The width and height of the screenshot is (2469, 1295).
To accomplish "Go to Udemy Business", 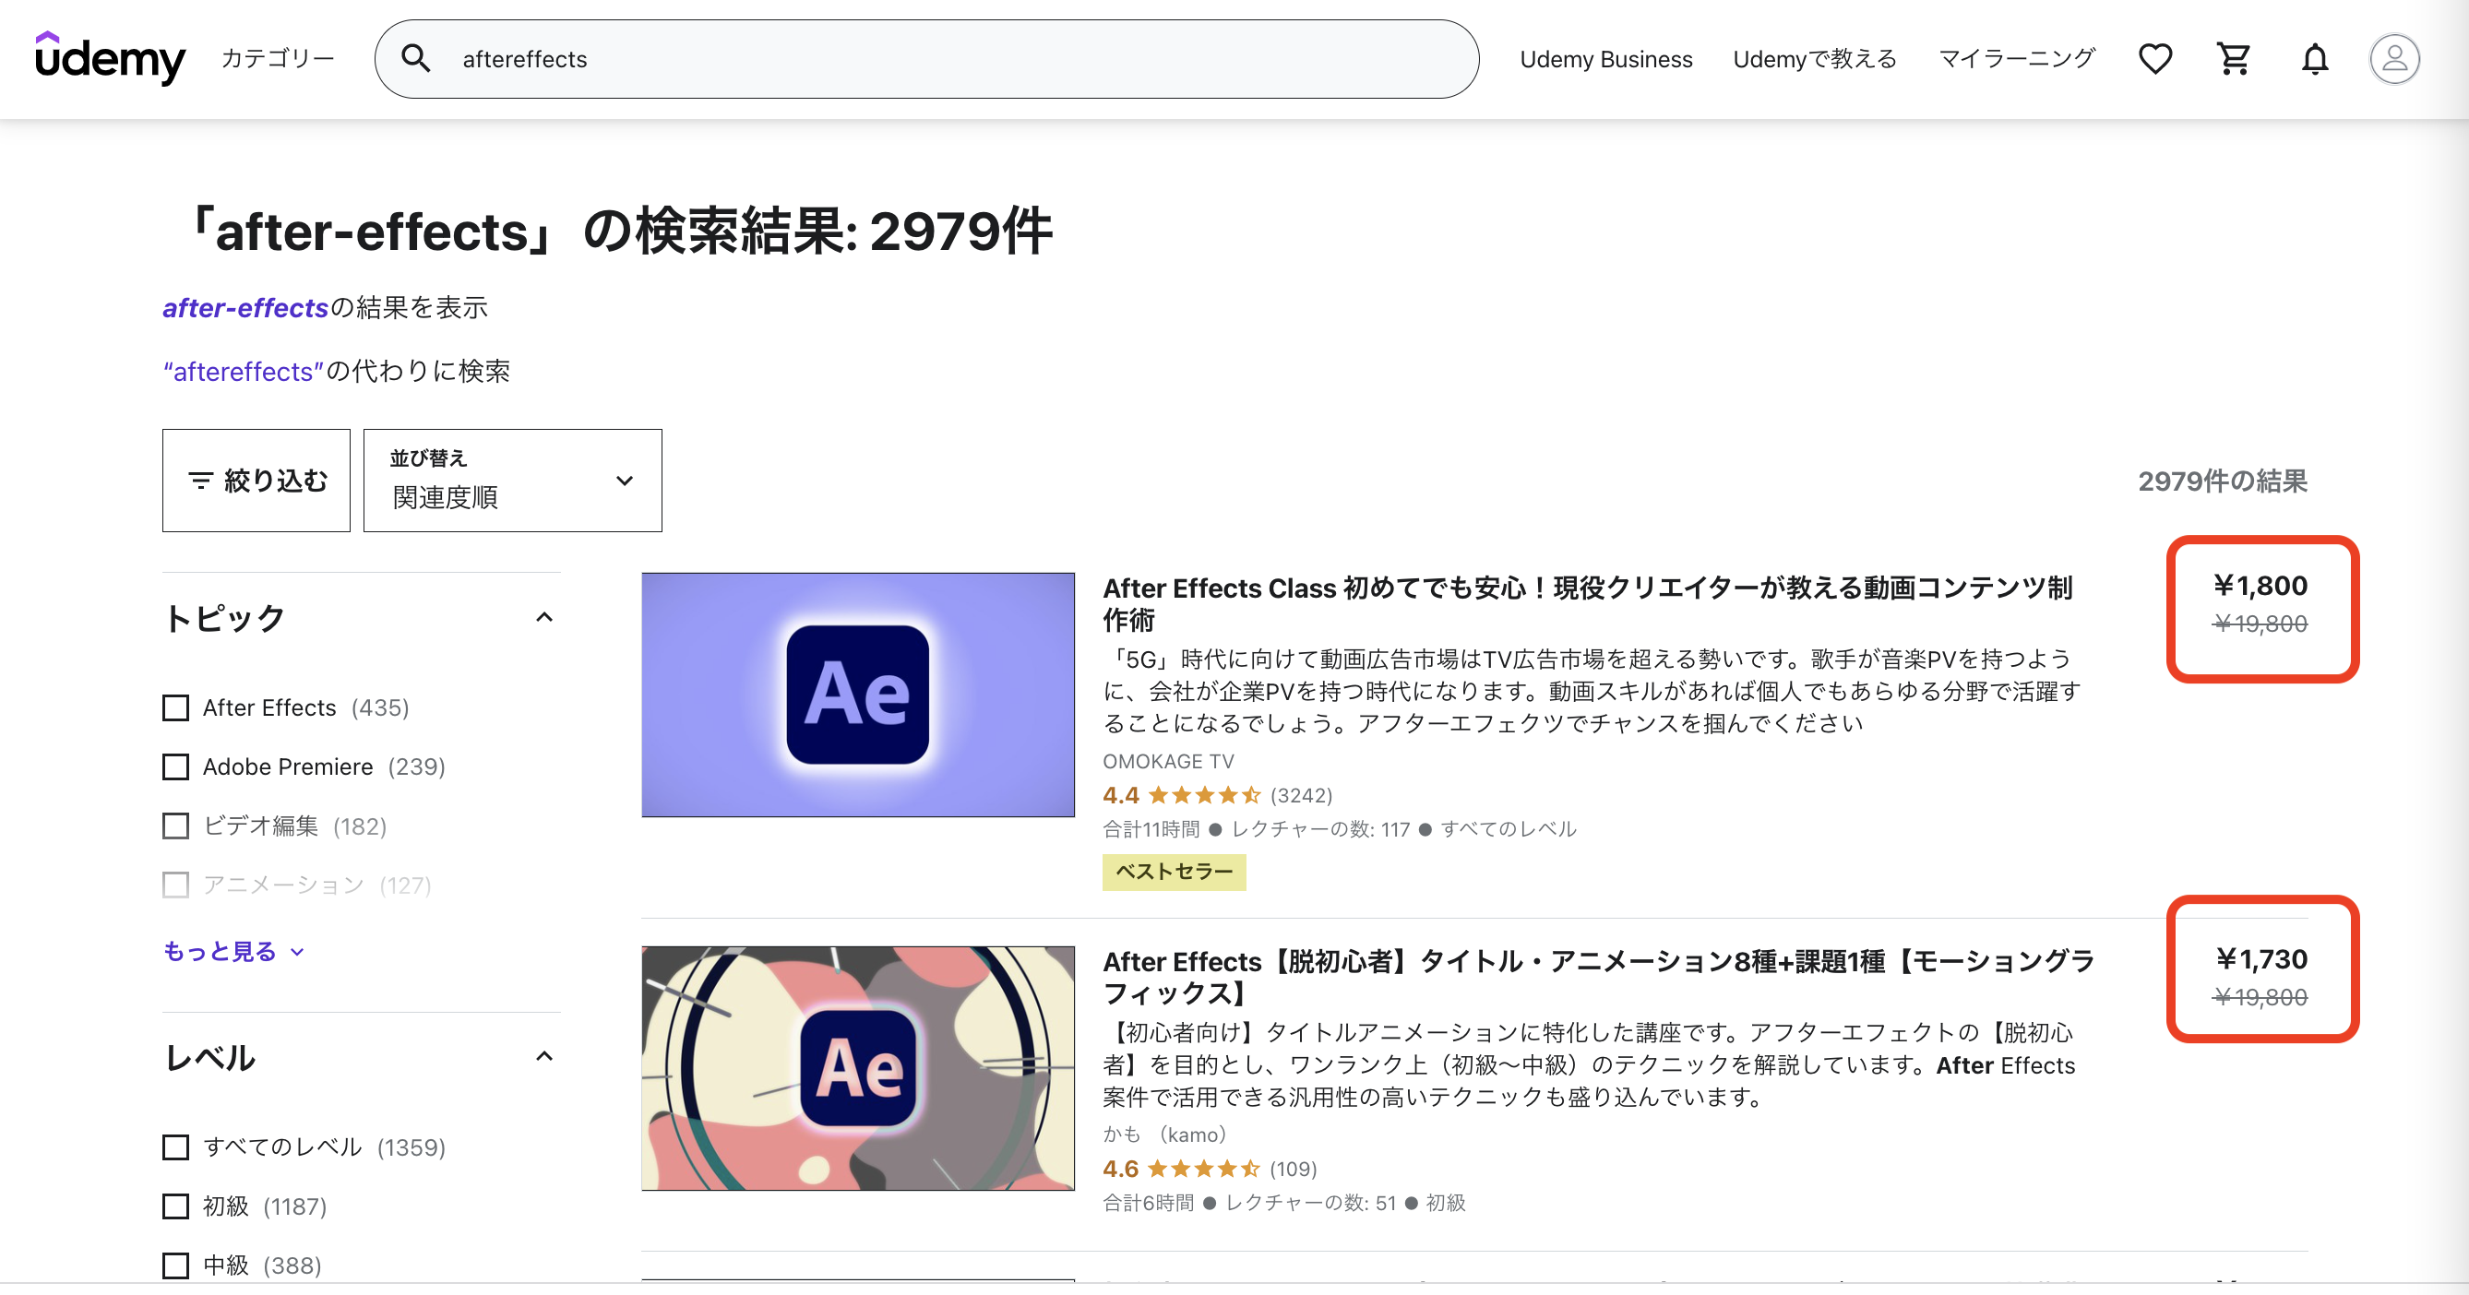I will click(1606, 58).
